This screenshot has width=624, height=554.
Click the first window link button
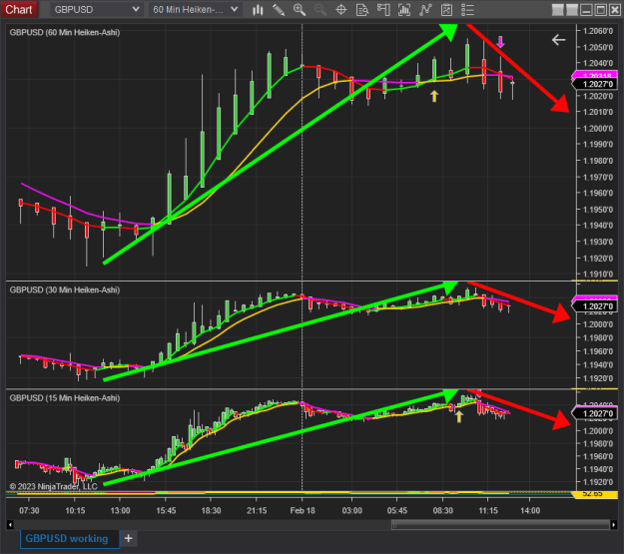click(557, 10)
